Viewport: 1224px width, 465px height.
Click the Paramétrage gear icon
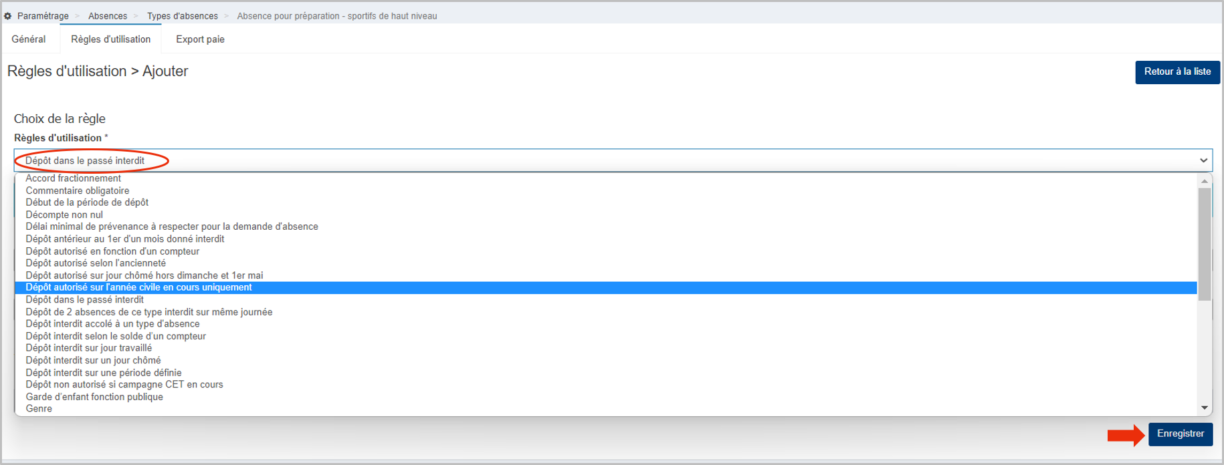pos(8,16)
